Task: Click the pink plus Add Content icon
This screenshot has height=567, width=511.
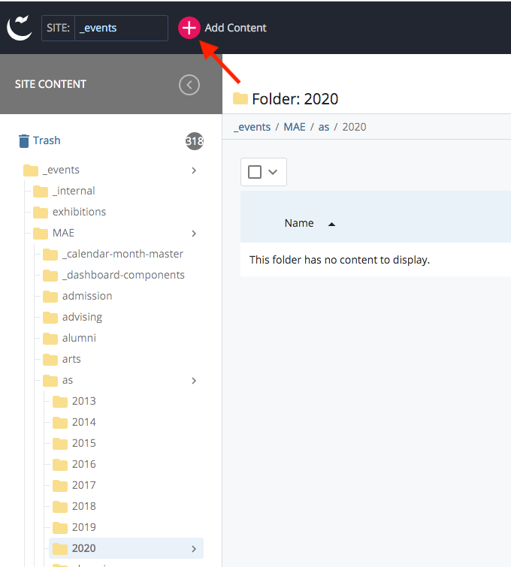Action: [189, 28]
